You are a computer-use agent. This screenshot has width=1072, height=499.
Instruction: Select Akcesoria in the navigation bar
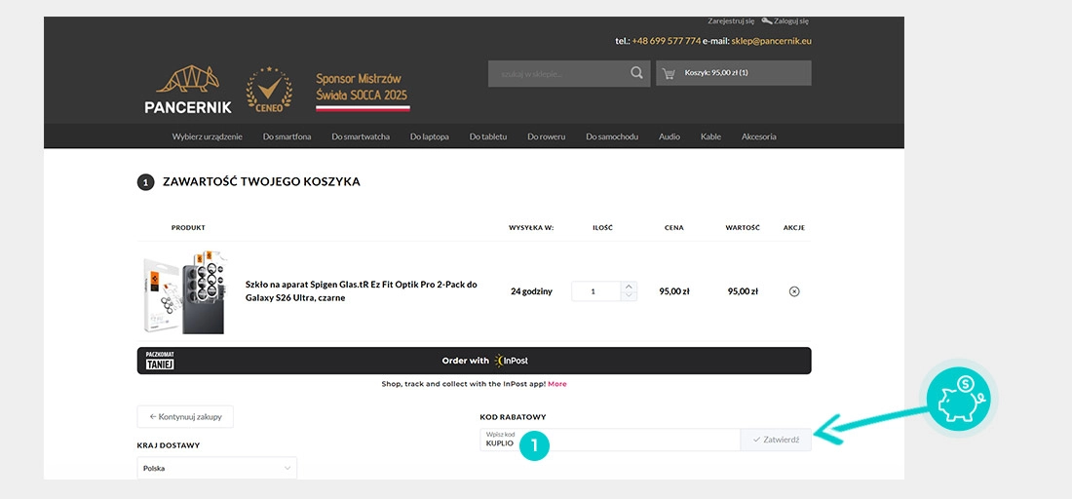click(x=758, y=136)
